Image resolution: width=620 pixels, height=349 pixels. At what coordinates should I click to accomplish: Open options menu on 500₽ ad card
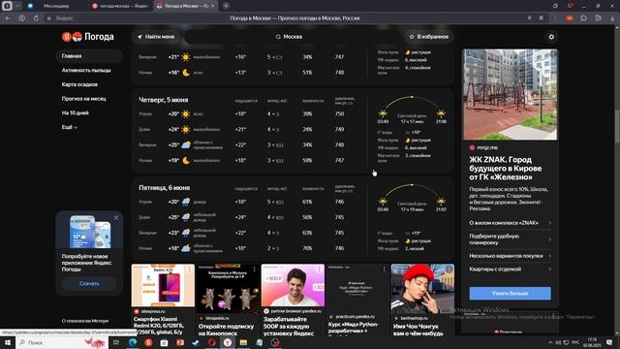(x=319, y=270)
